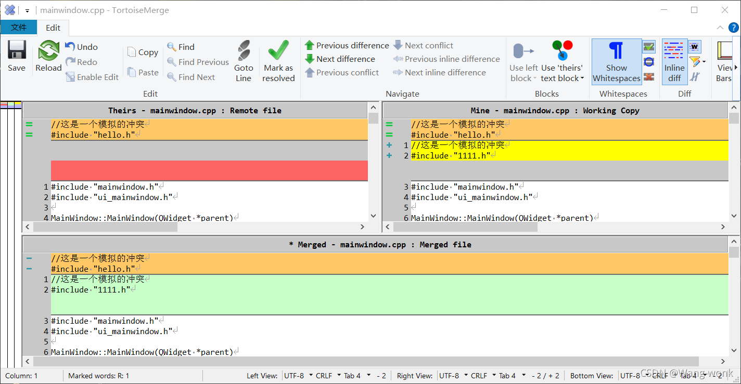Open the 文件 menu tab
Screen dimensions: 741x384
[19, 28]
